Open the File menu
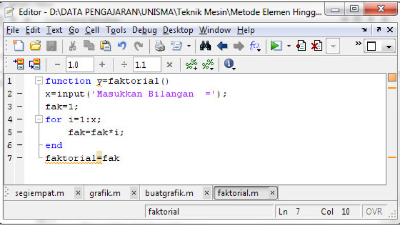 (x=13, y=30)
